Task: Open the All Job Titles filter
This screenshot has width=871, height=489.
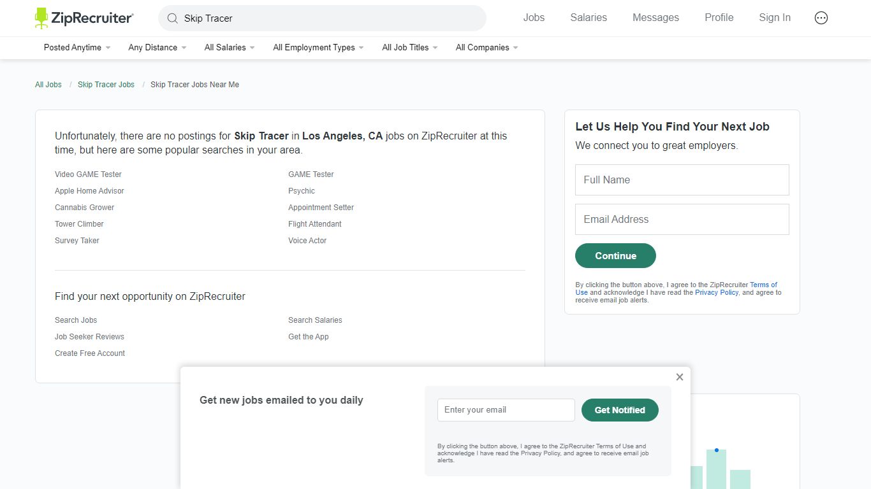Action: [410, 48]
